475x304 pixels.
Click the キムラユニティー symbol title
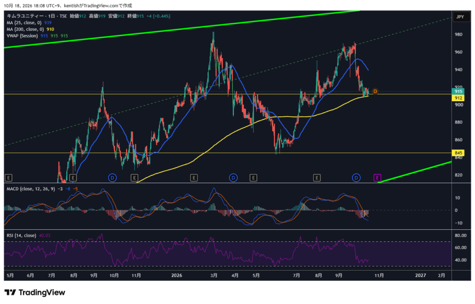[26, 16]
